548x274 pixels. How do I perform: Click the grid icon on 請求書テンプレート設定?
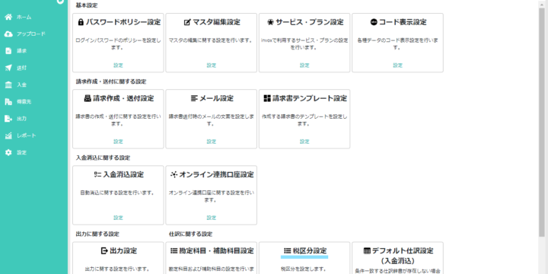coord(267,98)
